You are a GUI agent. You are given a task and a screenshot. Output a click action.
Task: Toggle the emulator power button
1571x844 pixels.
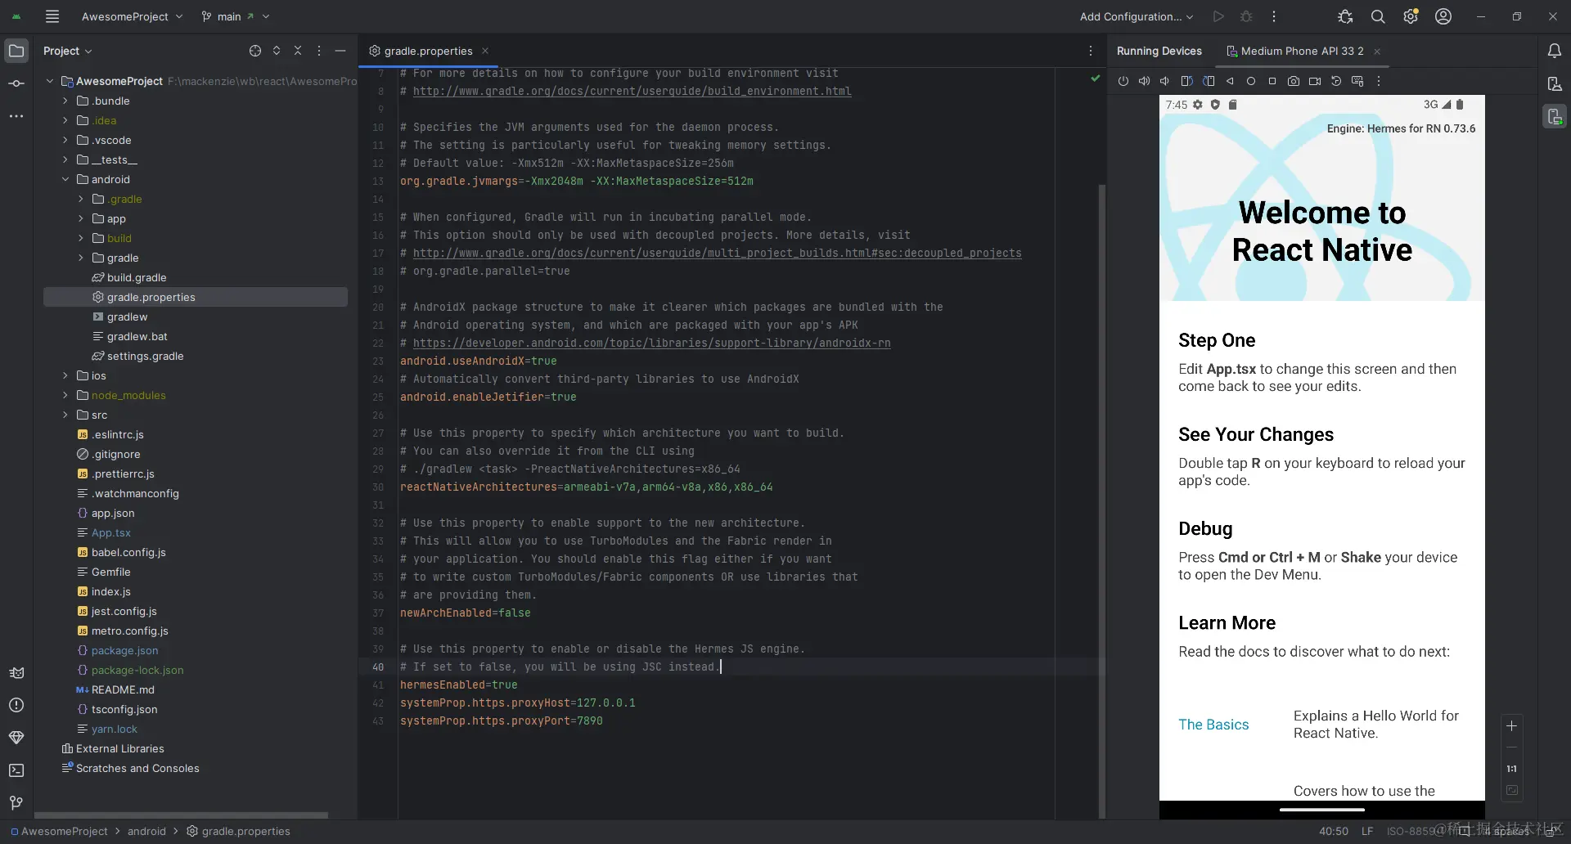(x=1123, y=80)
